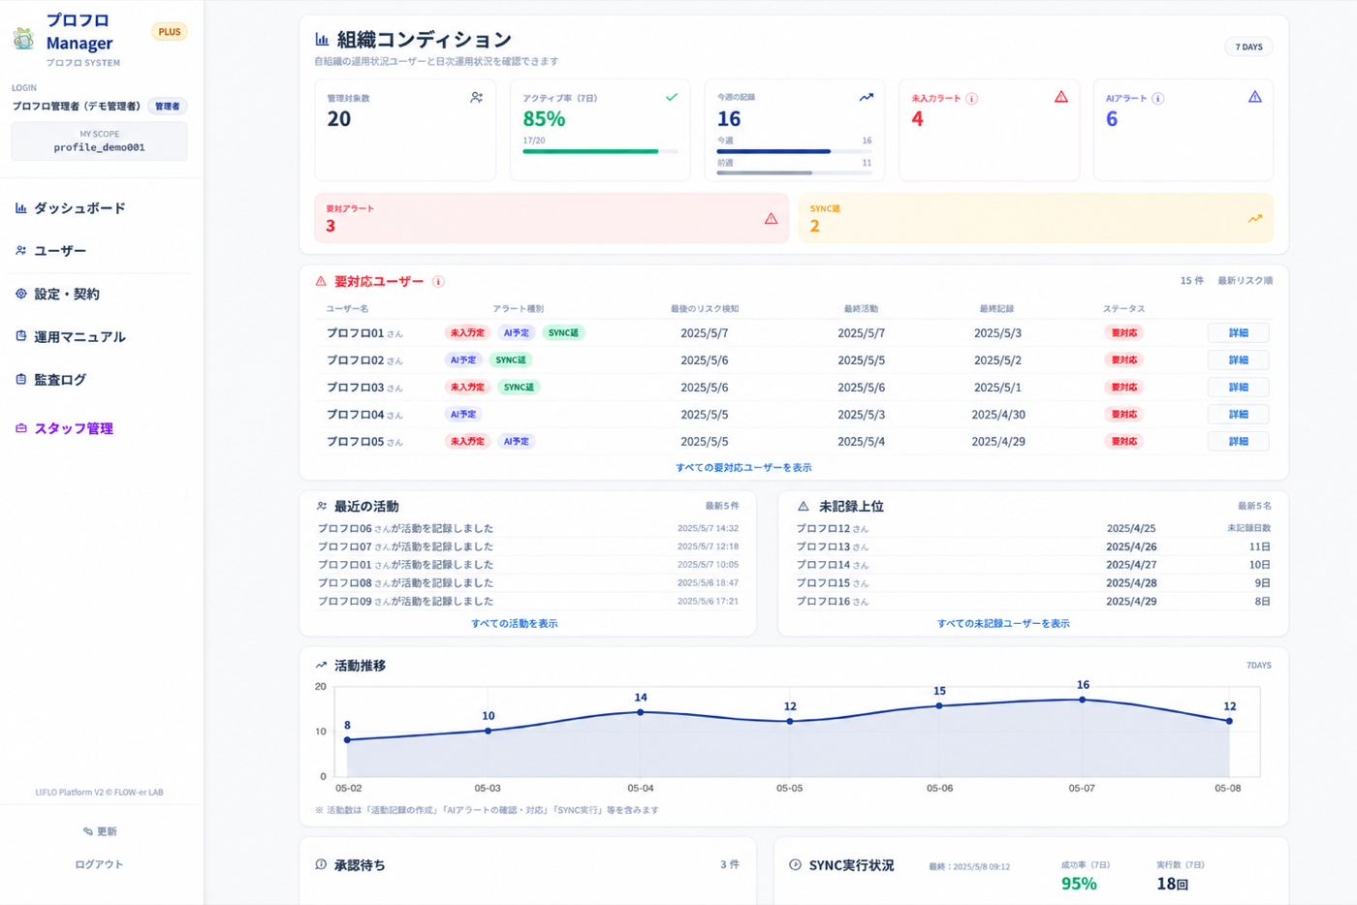Open the ダッシュボード menu

(x=79, y=208)
